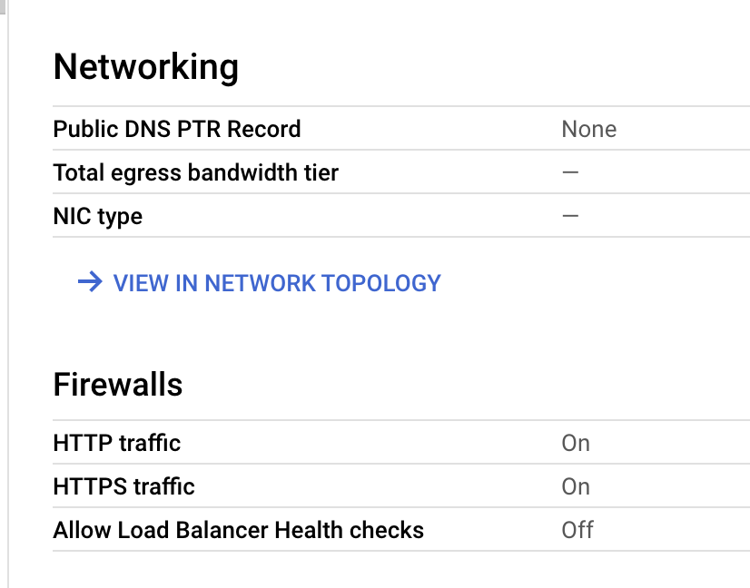Click the On status for HTTPS traffic
Image resolution: width=750 pixels, height=588 pixels.
coord(576,486)
